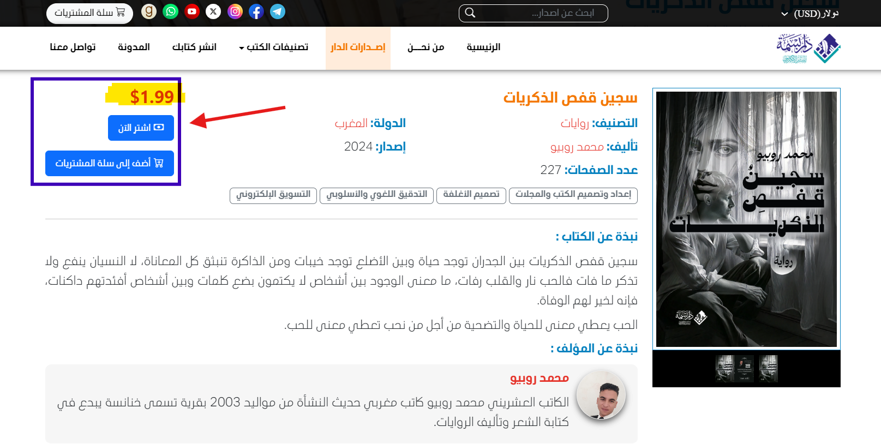Click the page count 227
Screen dimensions: 881x444
click(551, 170)
